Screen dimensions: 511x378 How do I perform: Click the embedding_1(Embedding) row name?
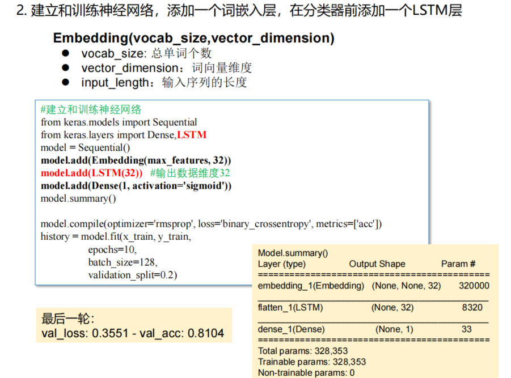pos(311,286)
